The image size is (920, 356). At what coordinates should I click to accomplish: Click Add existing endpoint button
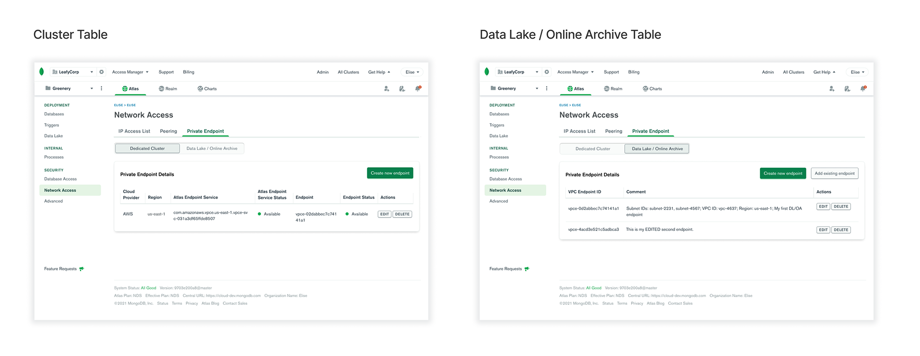834,173
